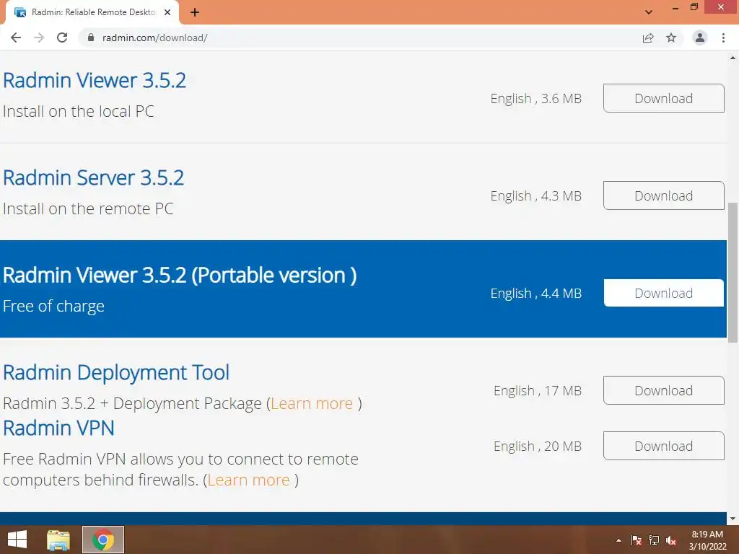Expand the tab search chevron
739x554 pixels.
649,12
